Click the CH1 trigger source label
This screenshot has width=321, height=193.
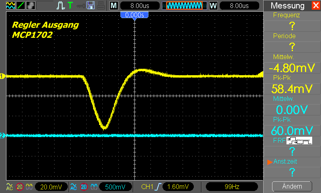(147, 187)
